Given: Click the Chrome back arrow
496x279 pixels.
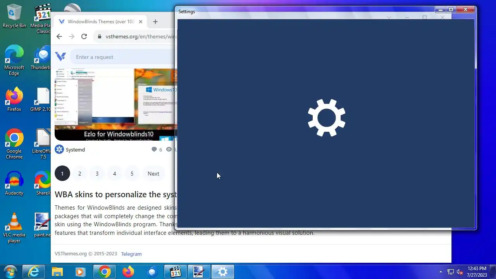Looking at the screenshot, I should click(x=59, y=36).
